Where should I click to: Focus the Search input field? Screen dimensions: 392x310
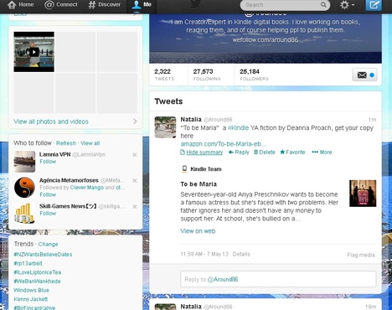[x=281, y=5]
